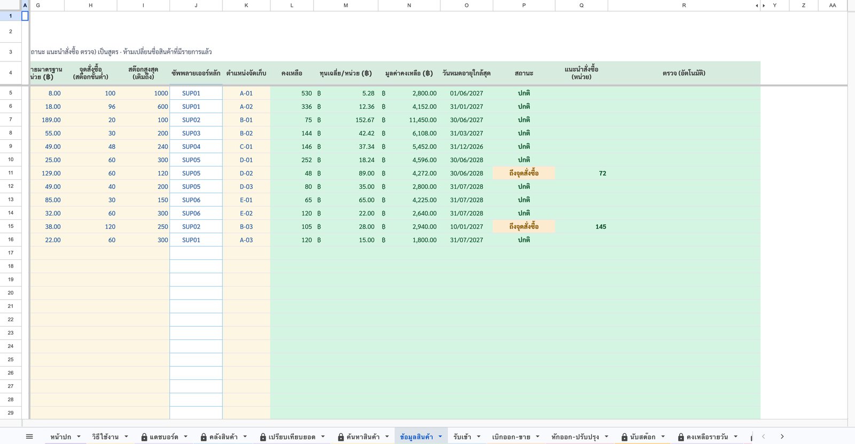Image resolution: width=855 pixels, height=444 pixels.
Task: Open the all sheets list menu icon
Action: click(29, 437)
